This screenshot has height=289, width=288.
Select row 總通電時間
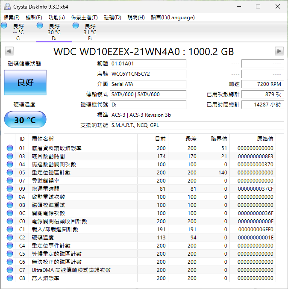pos(140,189)
